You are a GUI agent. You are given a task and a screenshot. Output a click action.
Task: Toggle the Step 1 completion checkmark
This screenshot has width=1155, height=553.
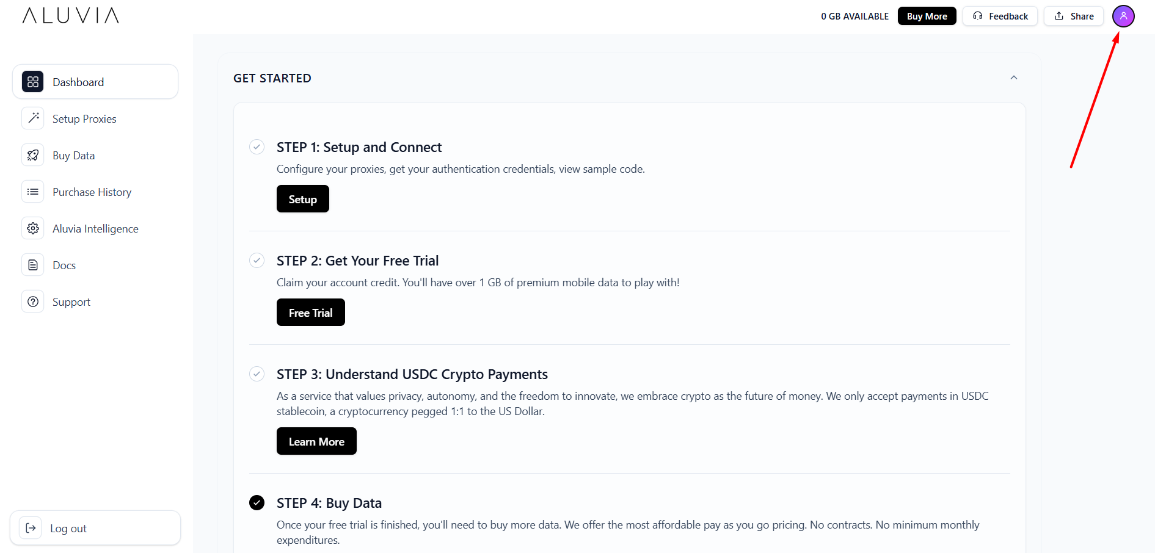point(257,147)
